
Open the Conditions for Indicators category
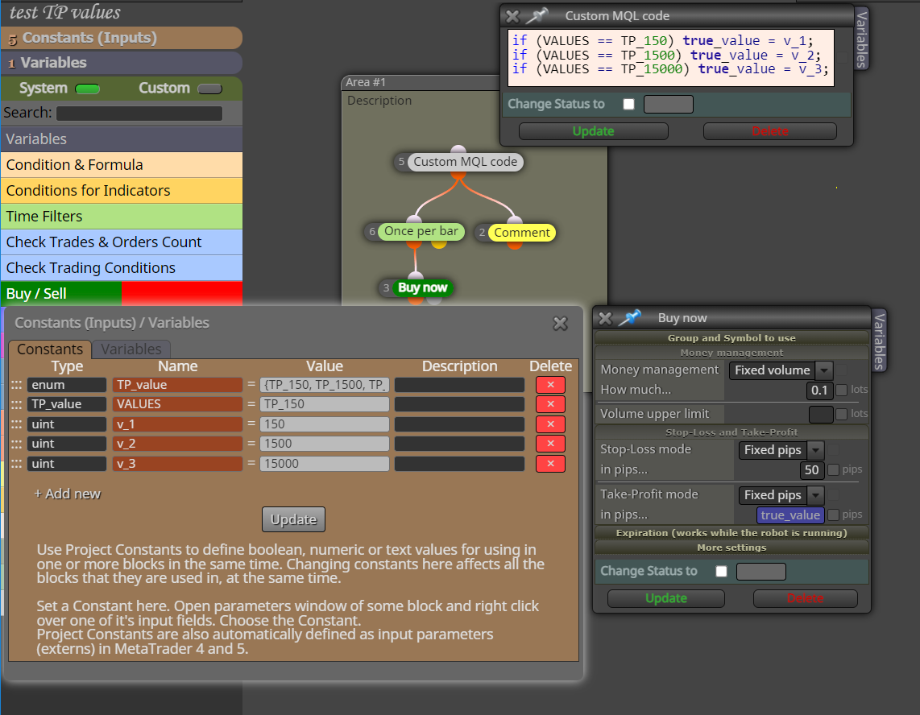point(122,191)
